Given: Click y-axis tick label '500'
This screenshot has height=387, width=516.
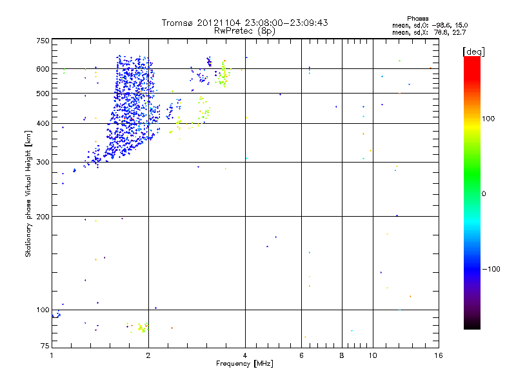Looking at the screenshot, I should [43, 94].
